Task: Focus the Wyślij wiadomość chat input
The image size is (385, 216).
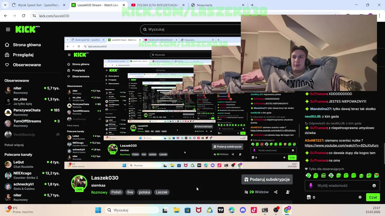Action: tap(343, 186)
